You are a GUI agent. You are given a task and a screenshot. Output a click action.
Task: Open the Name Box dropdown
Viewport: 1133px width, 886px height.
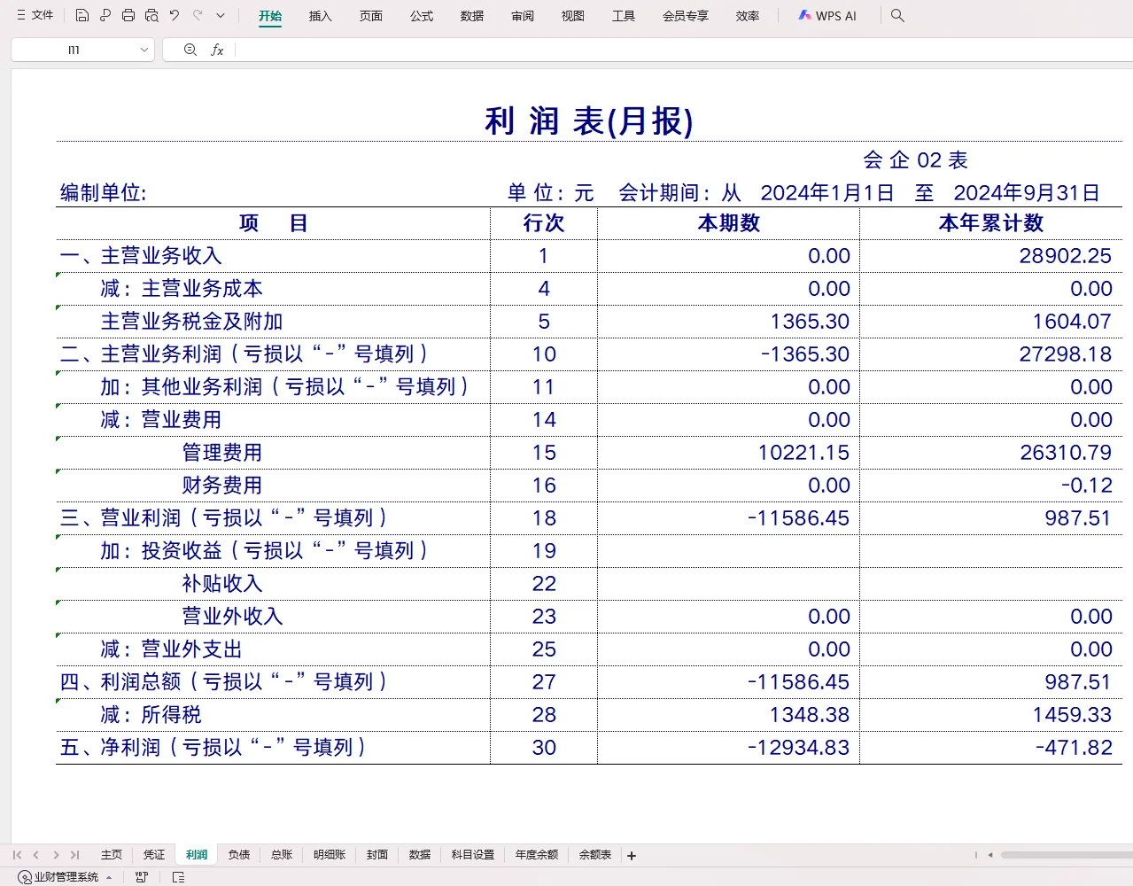tap(144, 50)
